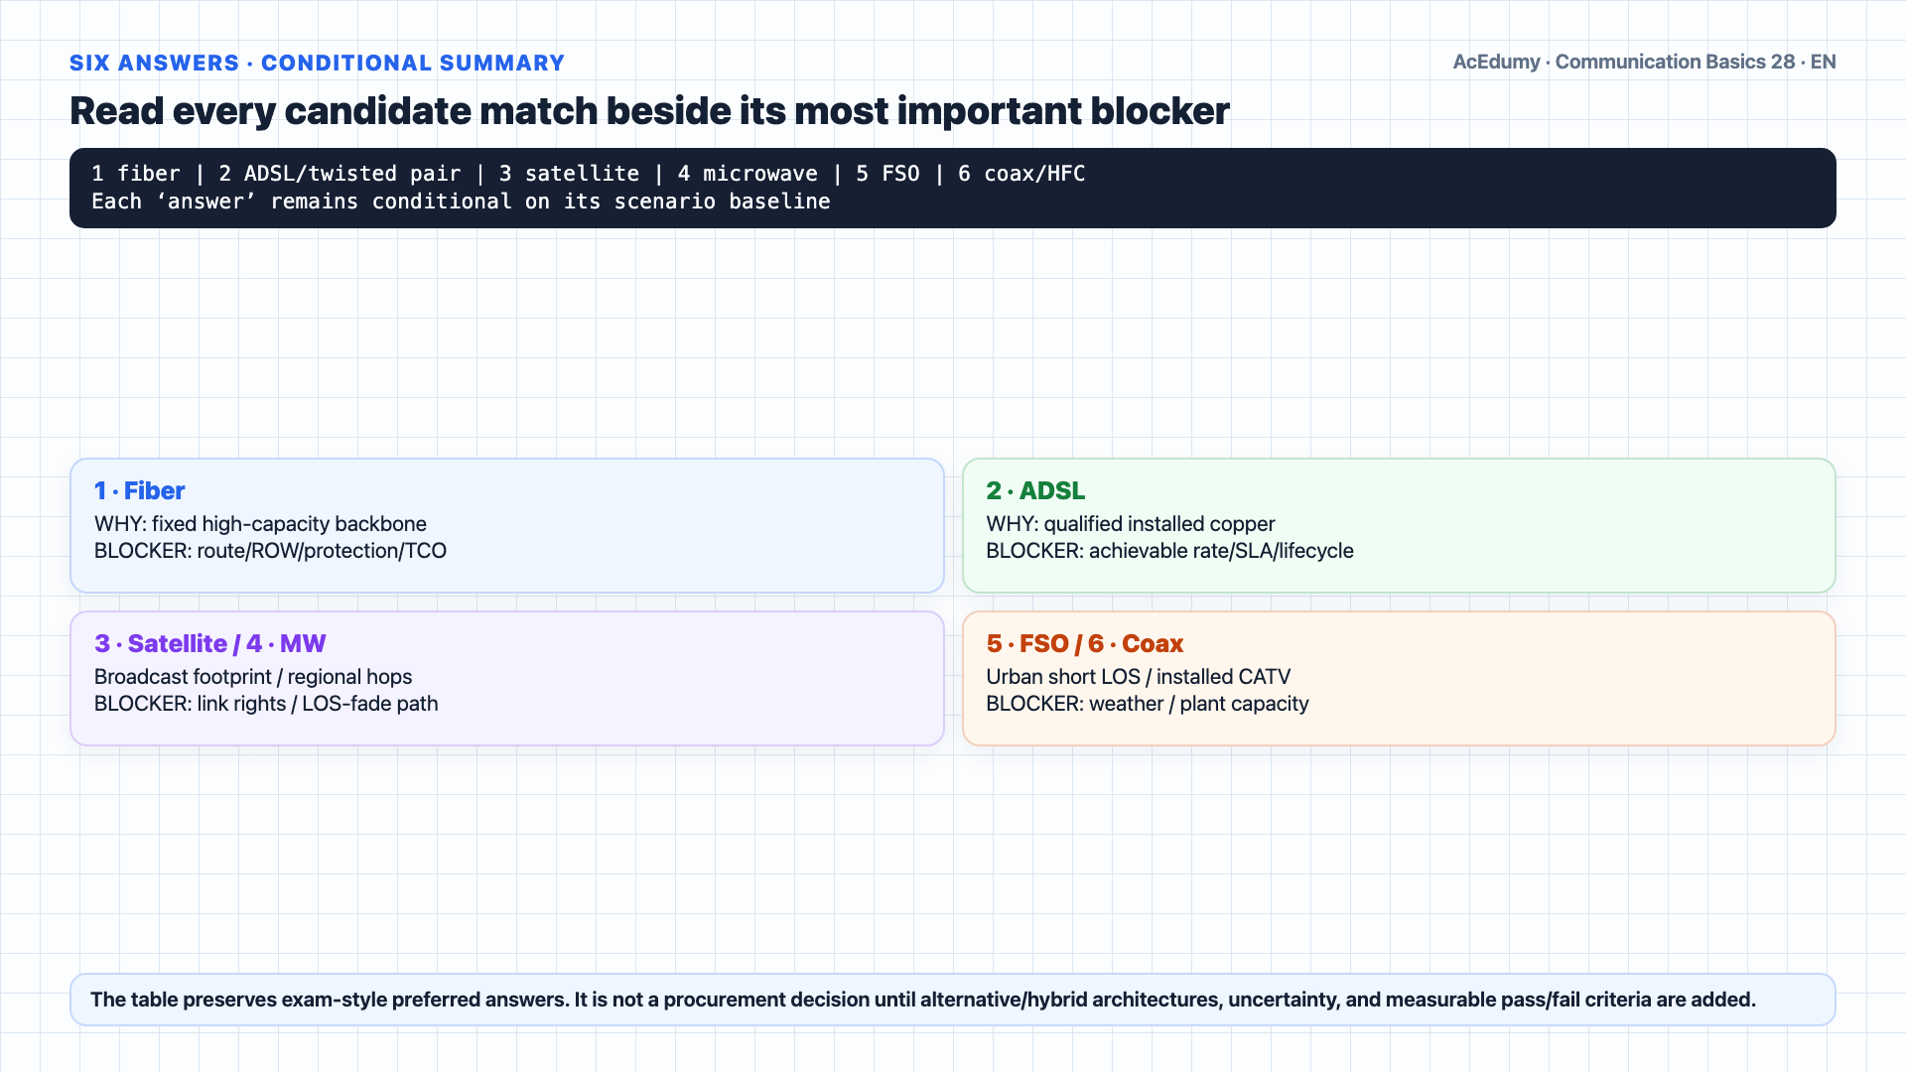This screenshot has width=1906, height=1072.
Task: Click 'Urban short LOS / installed CATV' text
Action: [x=1138, y=677]
